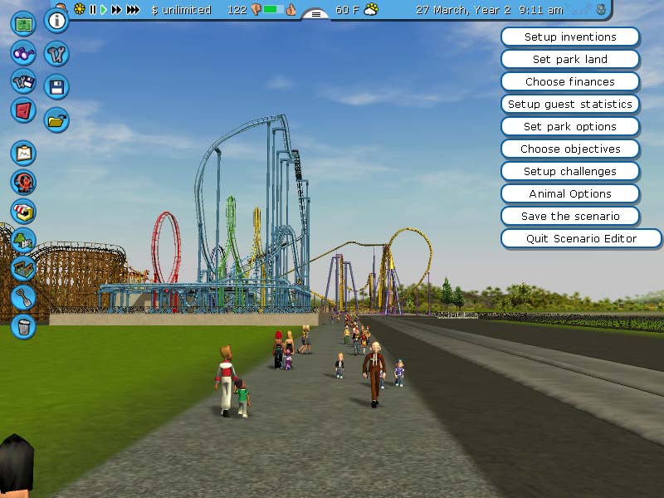664x498 pixels.
Task: Open the purple binoculars view options
Action: click(23, 53)
